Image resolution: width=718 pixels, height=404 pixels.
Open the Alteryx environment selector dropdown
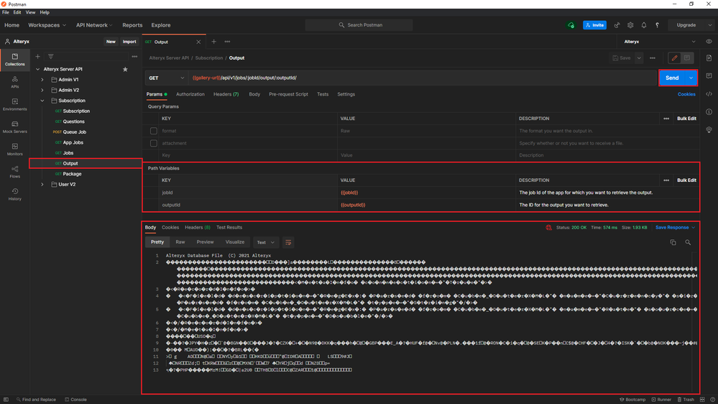659,42
